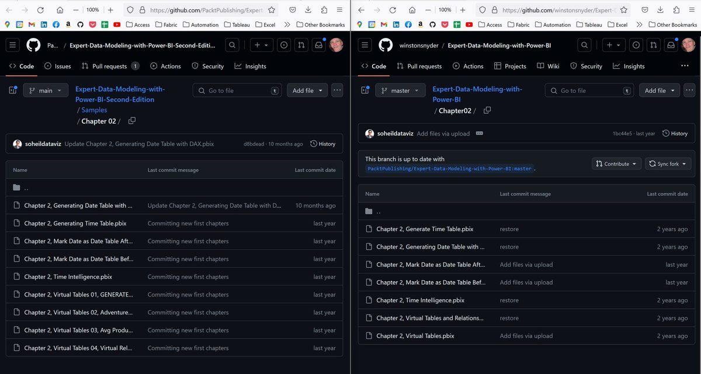The image size is (701, 374).
Task: Open notifications inbox on winstonsnyder page
Action: coord(671,46)
